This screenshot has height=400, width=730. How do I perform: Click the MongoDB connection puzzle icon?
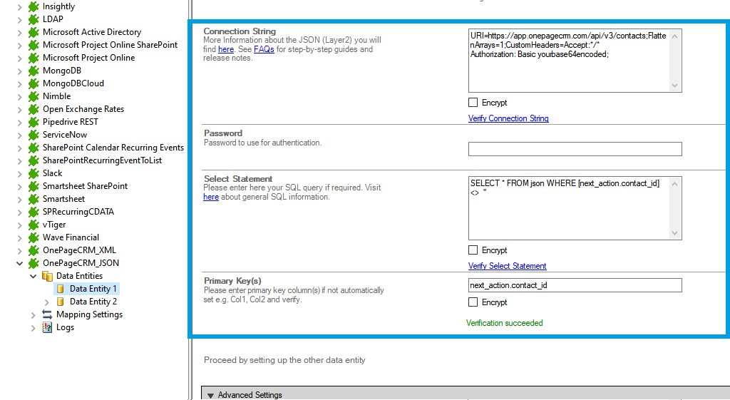[x=34, y=71]
